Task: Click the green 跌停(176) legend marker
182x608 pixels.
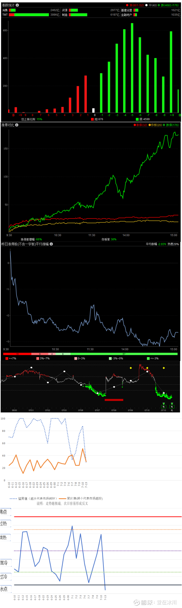Action: (164, 125)
